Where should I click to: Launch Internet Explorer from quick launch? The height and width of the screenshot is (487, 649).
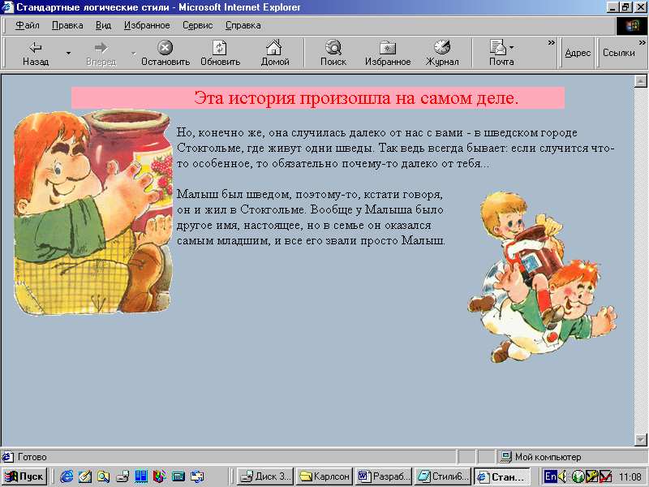click(67, 476)
